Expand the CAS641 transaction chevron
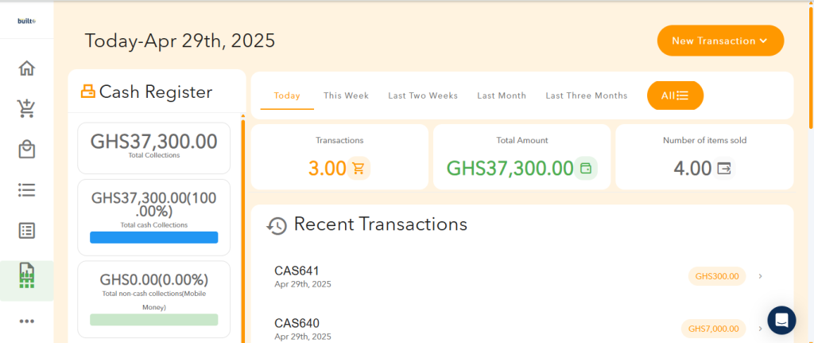The height and width of the screenshot is (343, 814). coord(761,276)
